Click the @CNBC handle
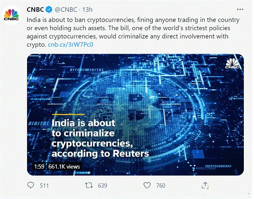 [66, 10]
